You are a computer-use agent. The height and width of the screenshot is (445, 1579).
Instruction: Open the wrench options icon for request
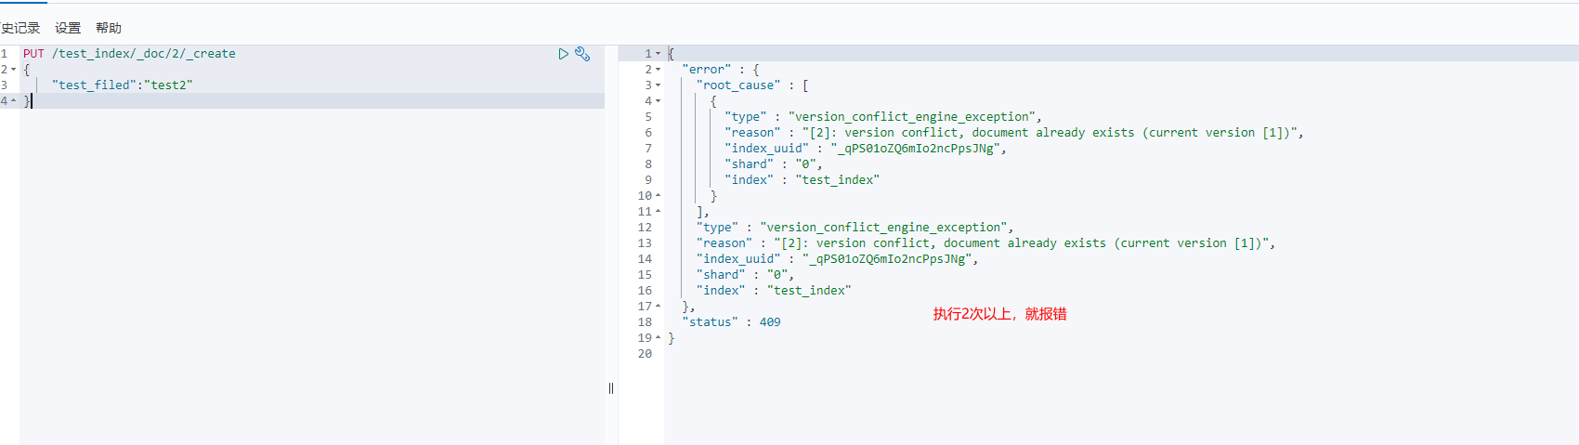[x=582, y=54]
